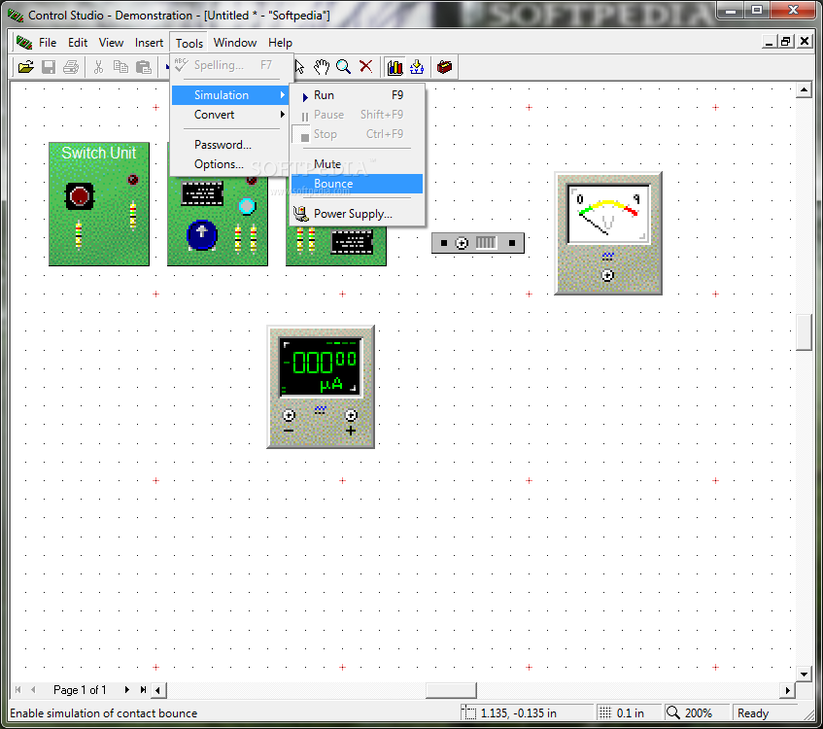This screenshot has width=823, height=729.
Task: Click the blue download arrow toolbar icon
Action: point(417,67)
